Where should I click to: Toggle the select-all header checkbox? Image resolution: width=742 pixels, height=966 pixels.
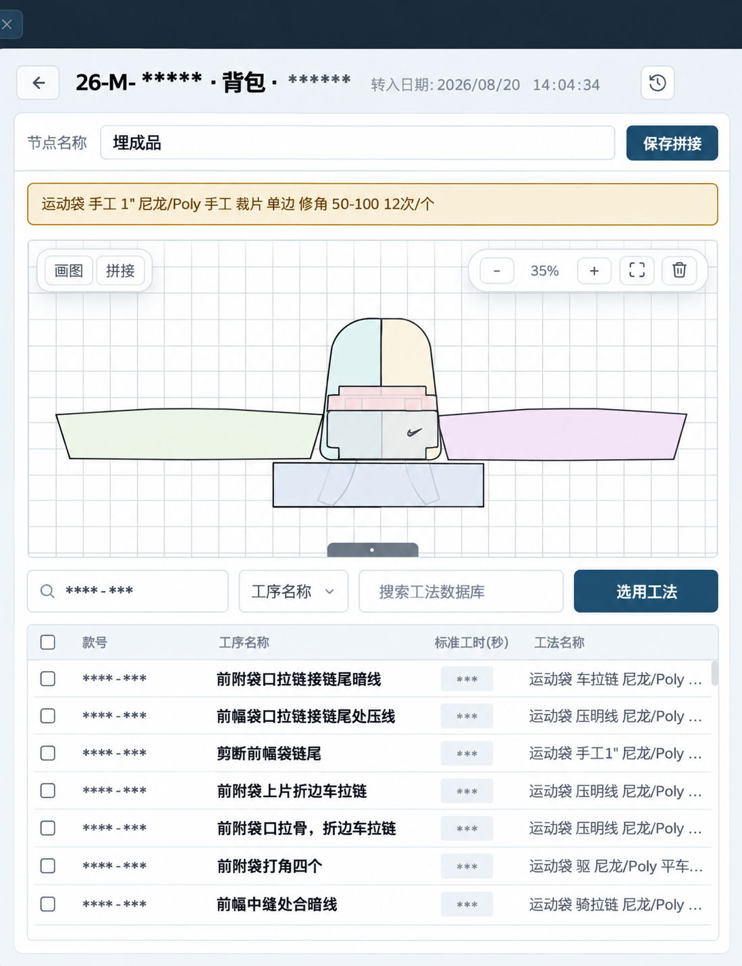click(48, 642)
